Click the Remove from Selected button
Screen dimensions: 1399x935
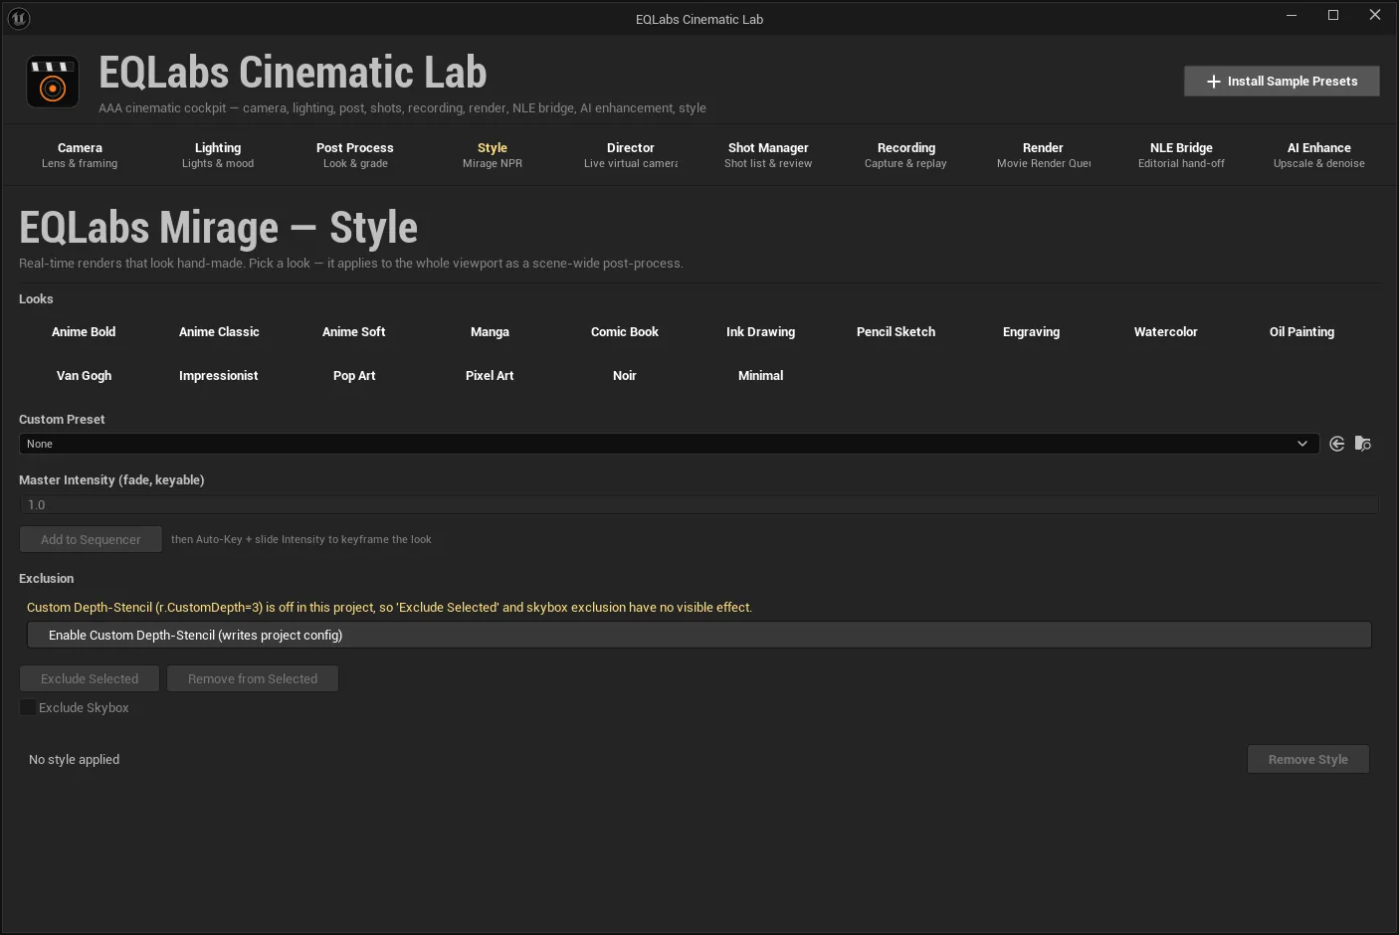tap(253, 678)
